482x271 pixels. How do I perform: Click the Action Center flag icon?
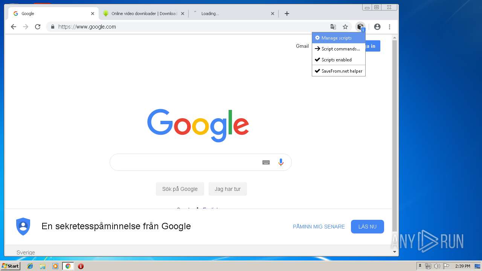tap(446, 266)
